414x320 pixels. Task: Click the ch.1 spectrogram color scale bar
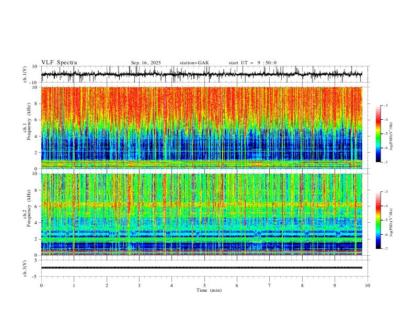(x=378, y=133)
